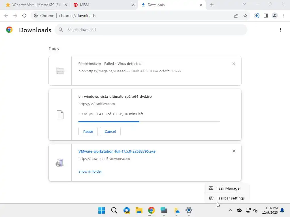Open the Chrome profile avatar menu
Viewport: 290px width, 217px height.
click(x=275, y=16)
